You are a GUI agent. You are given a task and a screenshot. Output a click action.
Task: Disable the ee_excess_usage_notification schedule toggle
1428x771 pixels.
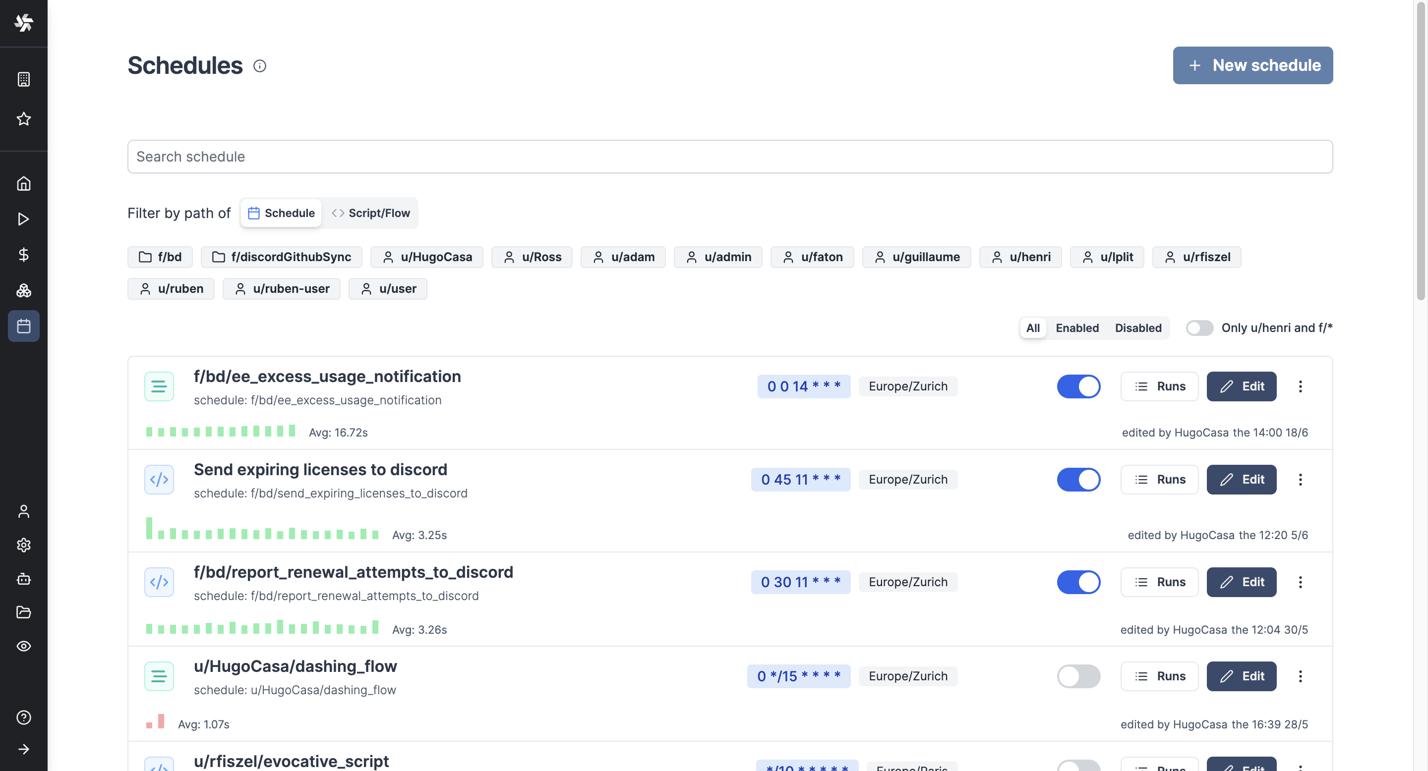[1078, 386]
